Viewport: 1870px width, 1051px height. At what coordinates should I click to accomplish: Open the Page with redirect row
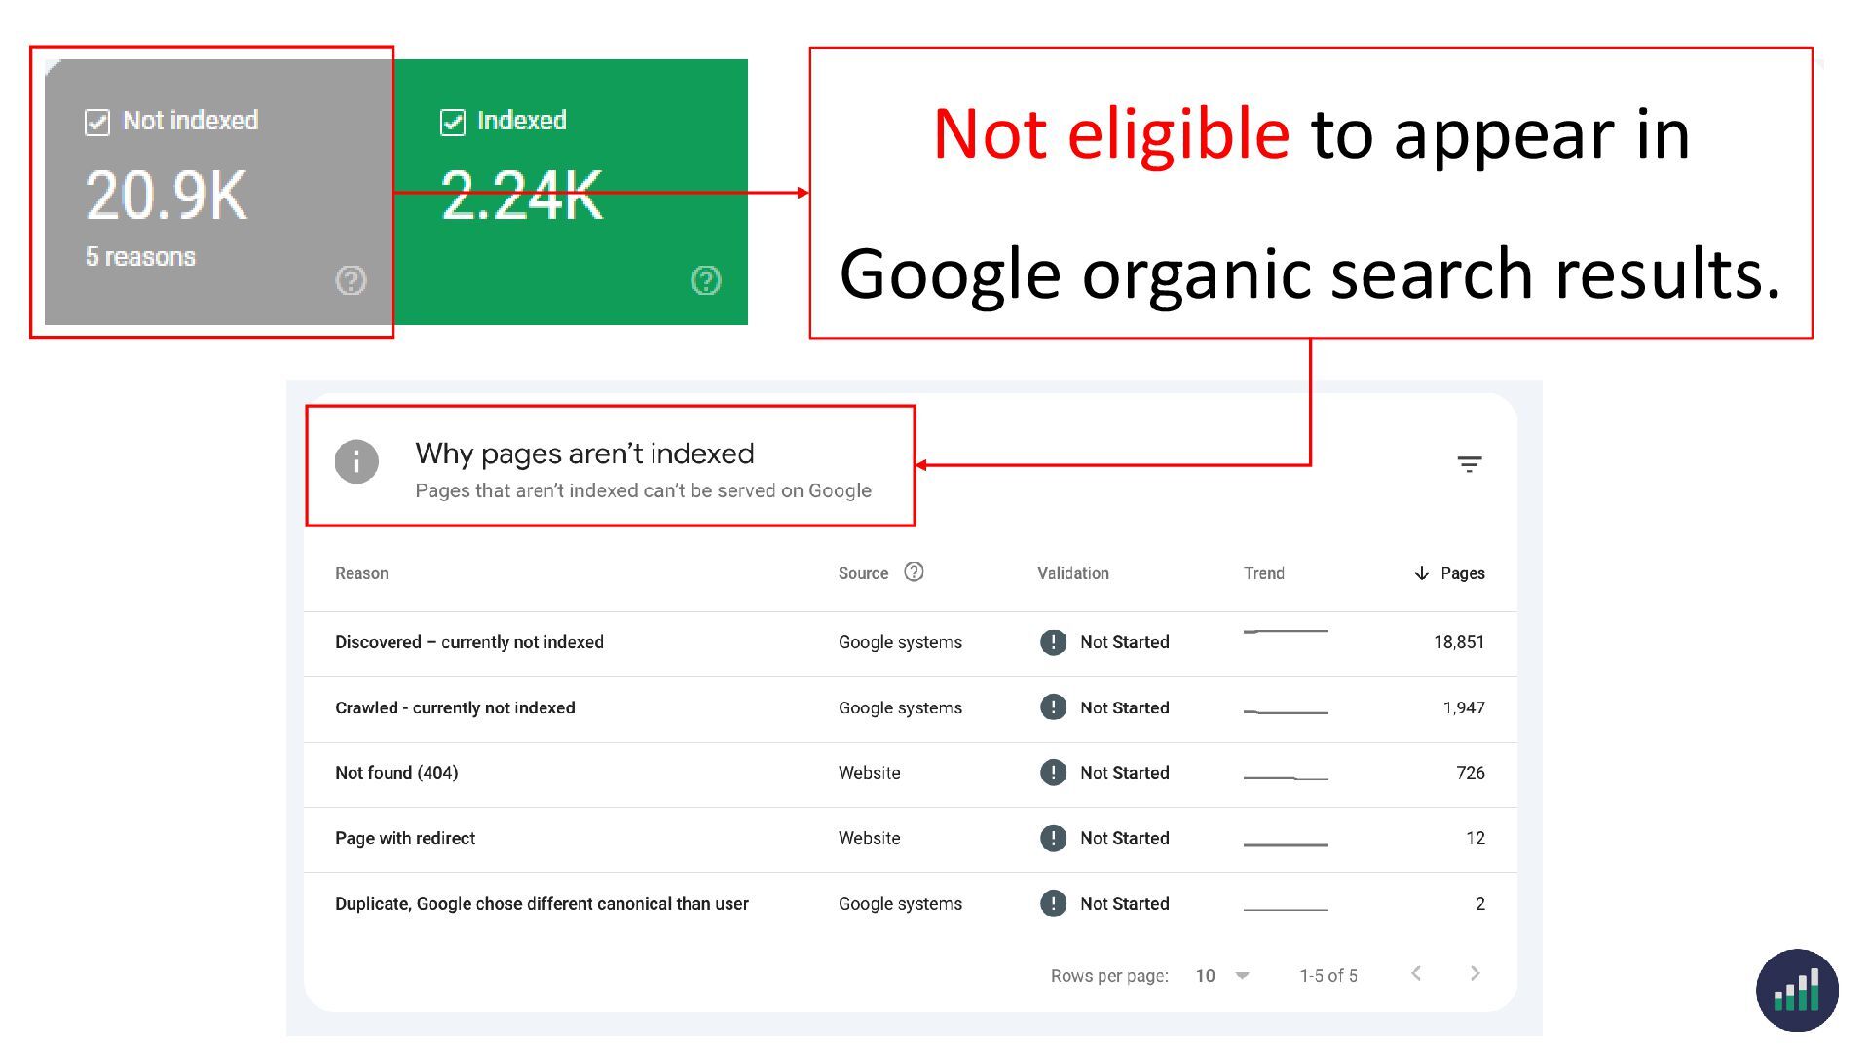coord(405,838)
